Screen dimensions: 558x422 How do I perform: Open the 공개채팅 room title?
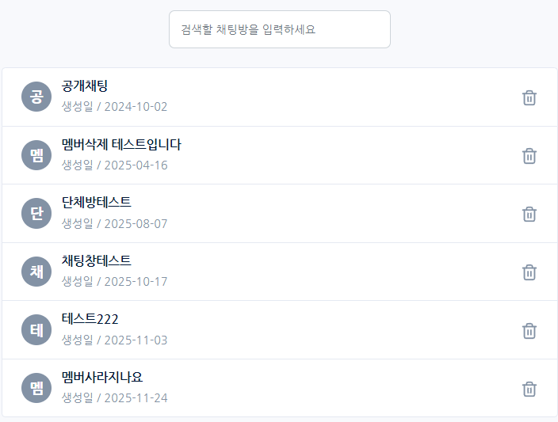tap(85, 86)
